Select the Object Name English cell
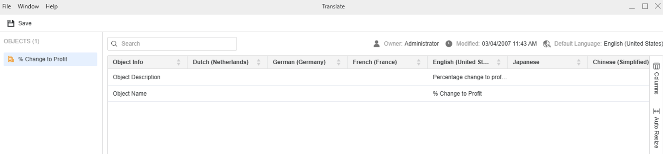Image resolution: width=663 pixels, height=154 pixels. click(467, 94)
